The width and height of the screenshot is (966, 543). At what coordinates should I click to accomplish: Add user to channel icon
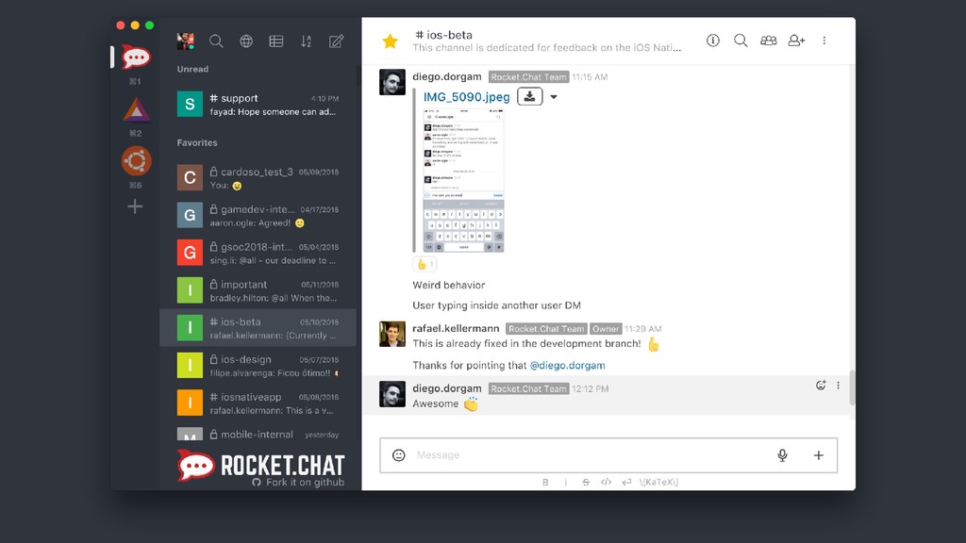(796, 41)
